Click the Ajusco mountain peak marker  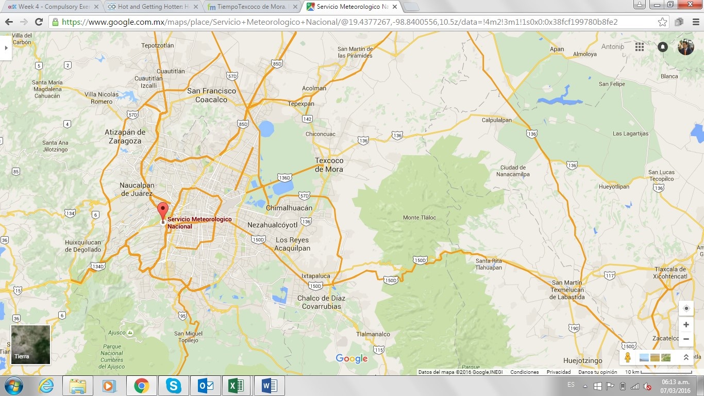coord(130,333)
